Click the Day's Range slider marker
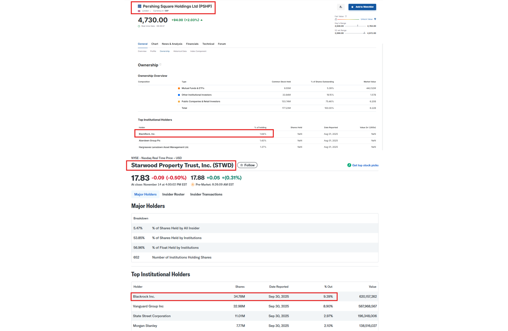508x331 pixels. 357,26
